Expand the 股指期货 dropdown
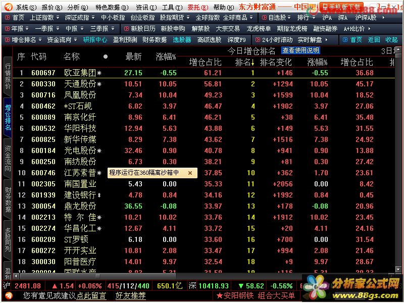The height and width of the screenshot is (303, 404). tap(188, 18)
